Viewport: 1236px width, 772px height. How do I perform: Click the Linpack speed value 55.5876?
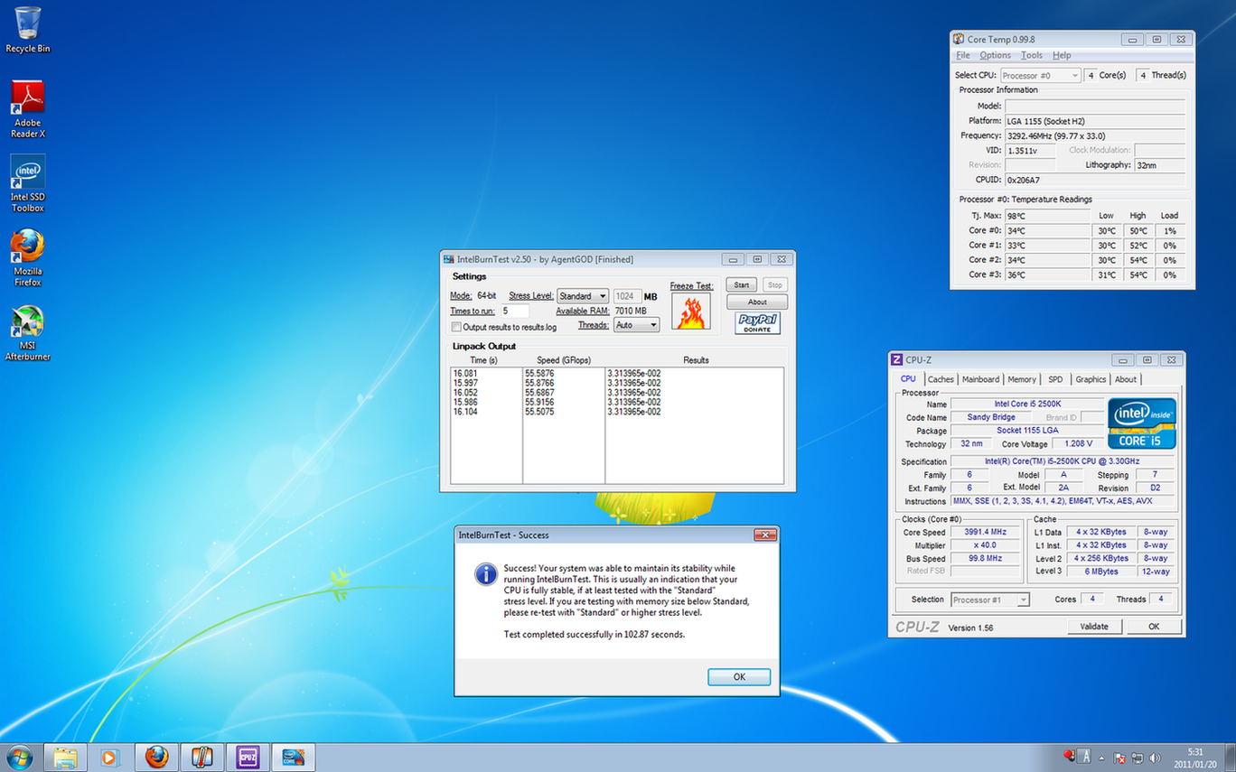[x=539, y=373]
